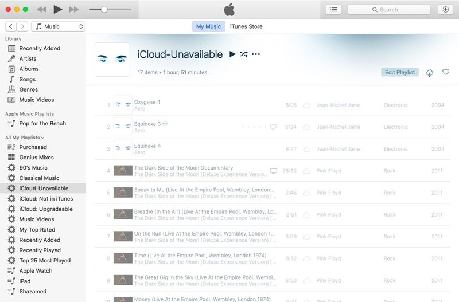Image resolution: width=459 pixels, height=302 pixels.
Task: Click Pink Floyd artist on Speak to Me row
Action: 329,193
